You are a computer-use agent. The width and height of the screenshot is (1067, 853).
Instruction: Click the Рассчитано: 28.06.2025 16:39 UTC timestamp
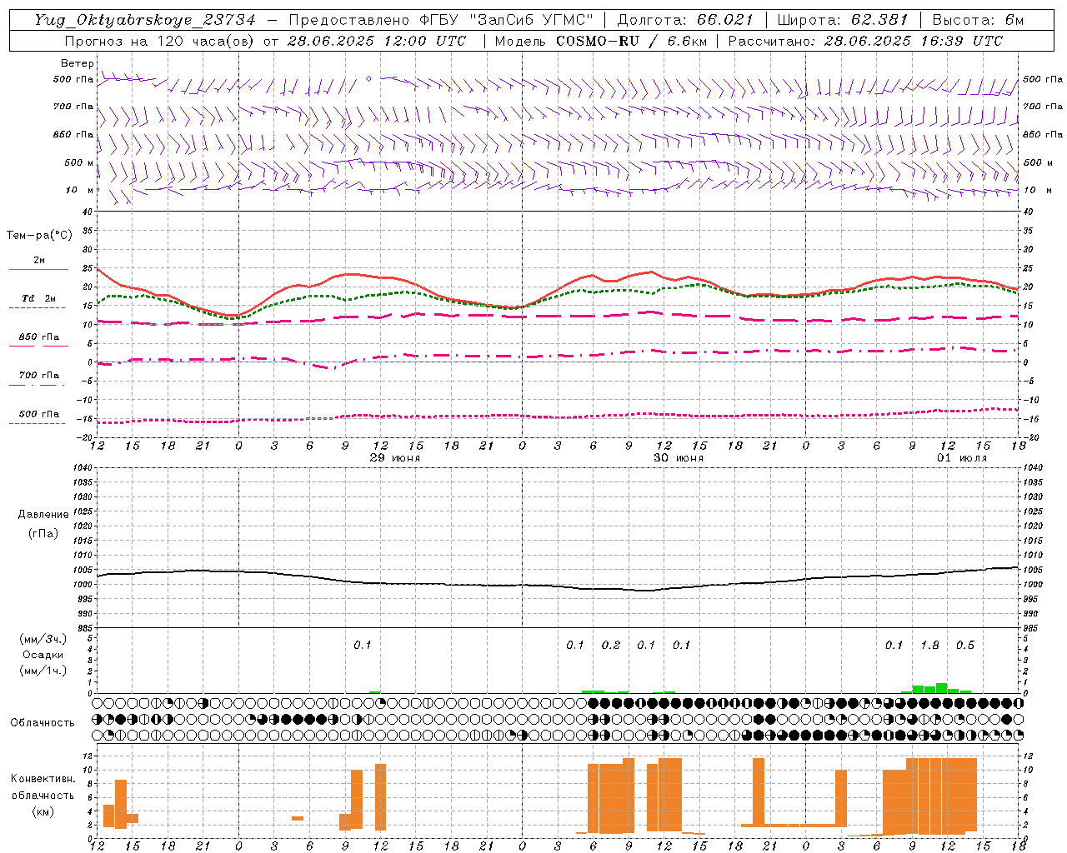[865, 41]
